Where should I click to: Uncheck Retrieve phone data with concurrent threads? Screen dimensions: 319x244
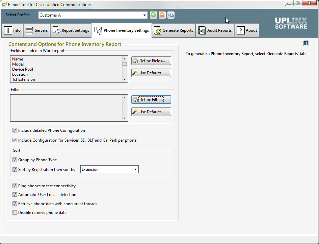coord(15,204)
